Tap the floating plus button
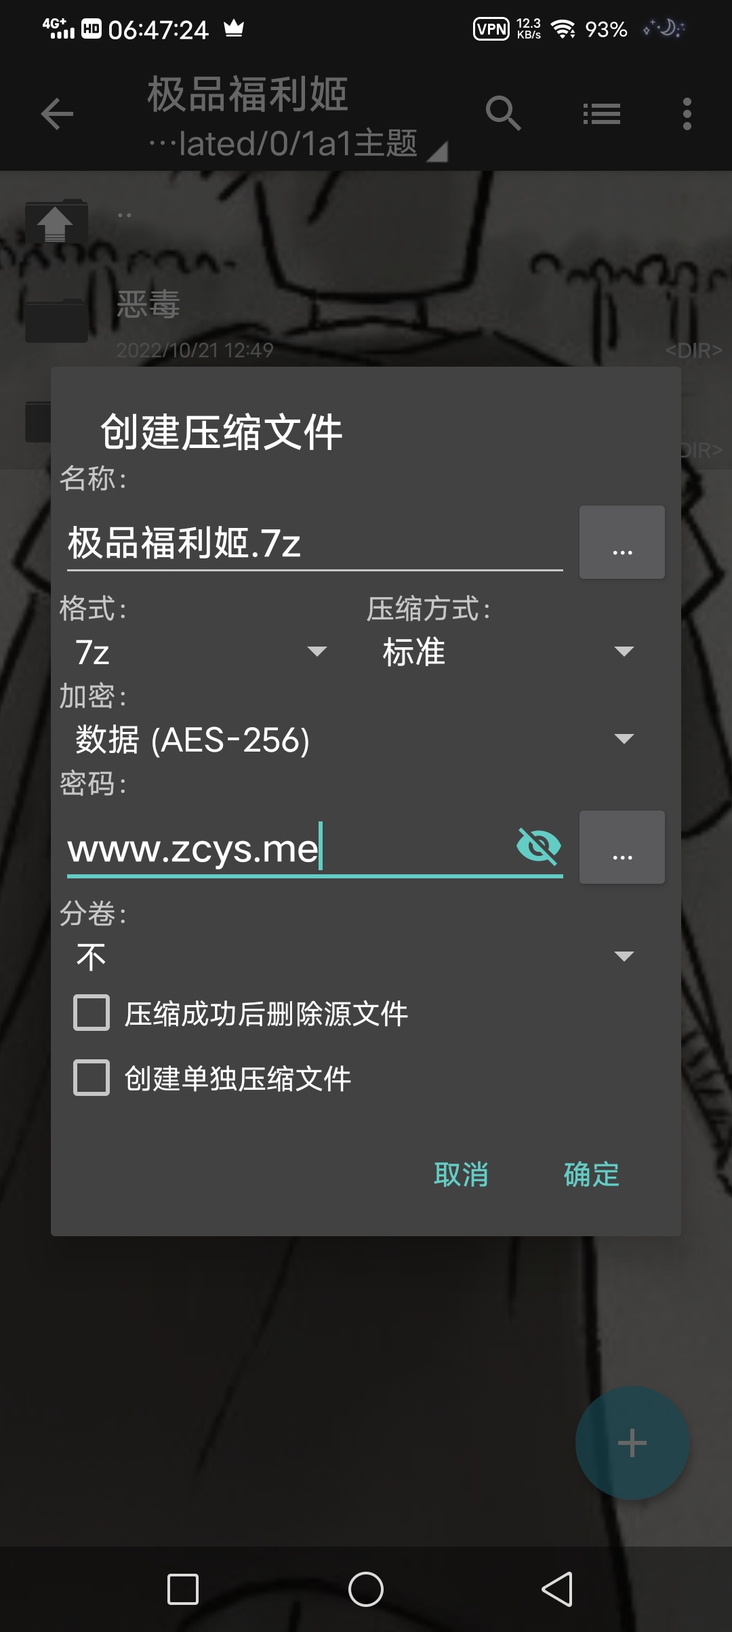This screenshot has width=732, height=1632. click(632, 1442)
